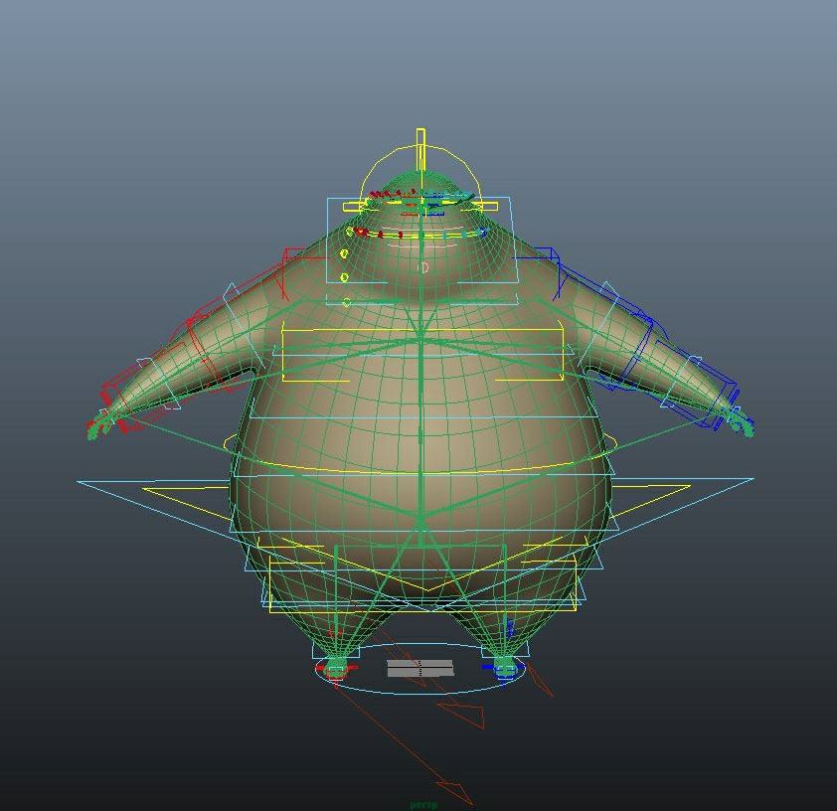Click the light blue ground circle under the feet
The image size is (837, 811).
421,668
